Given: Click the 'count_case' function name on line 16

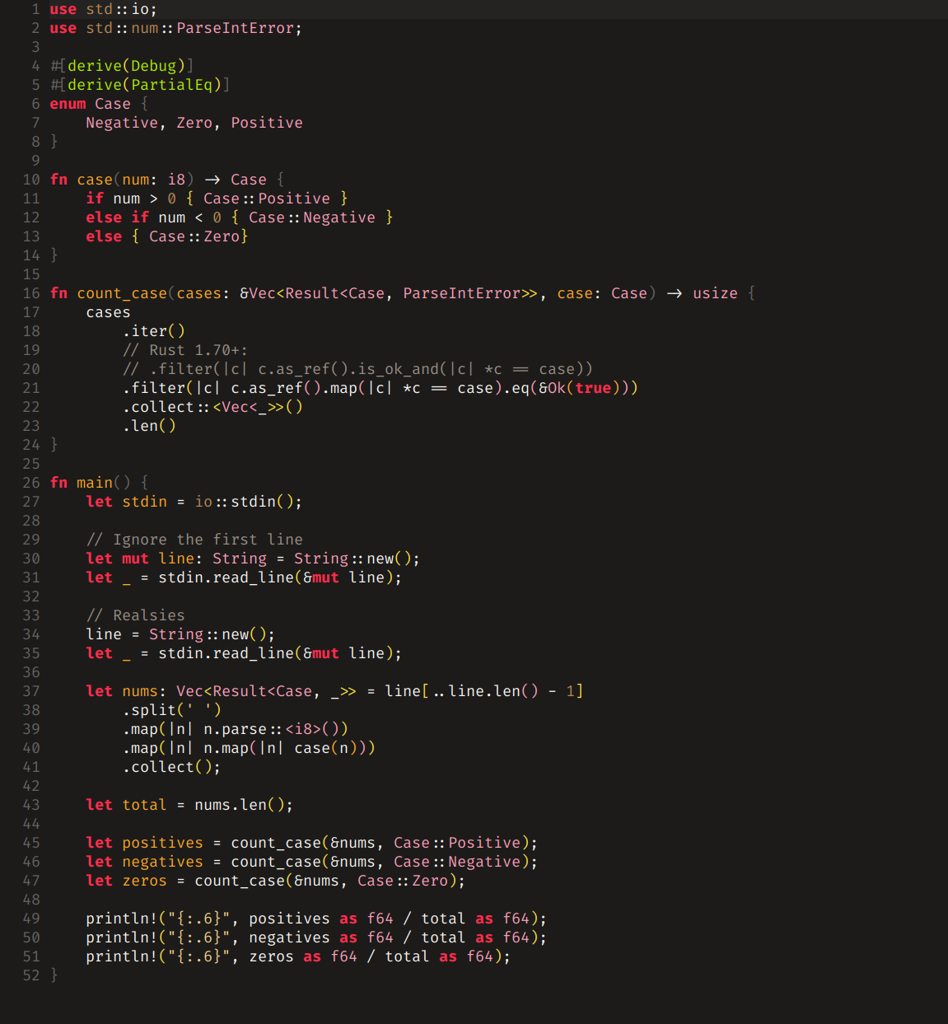Looking at the screenshot, I should (x=122, y=293).
